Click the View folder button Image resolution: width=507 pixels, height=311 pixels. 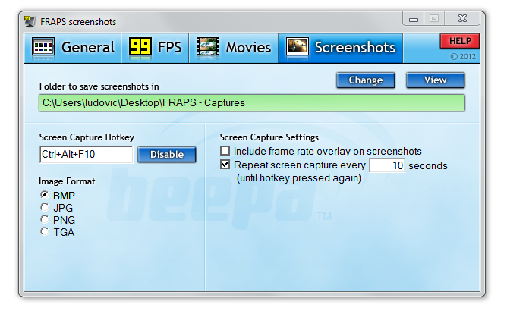(435, 80)
